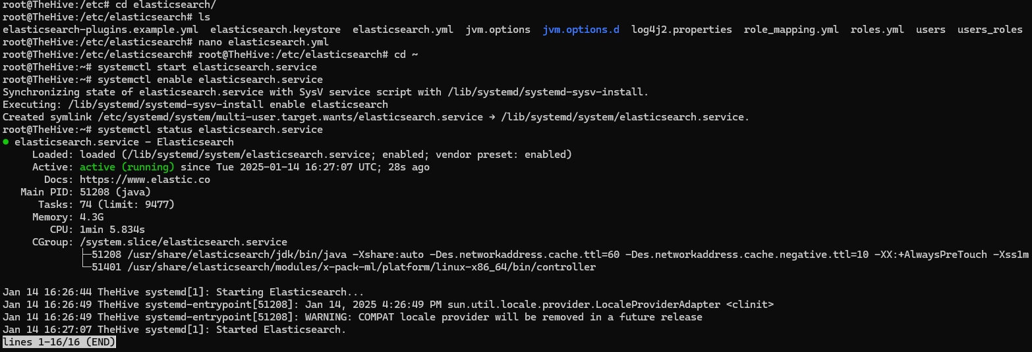Click the Memory value 4.3G

[92, 217]
